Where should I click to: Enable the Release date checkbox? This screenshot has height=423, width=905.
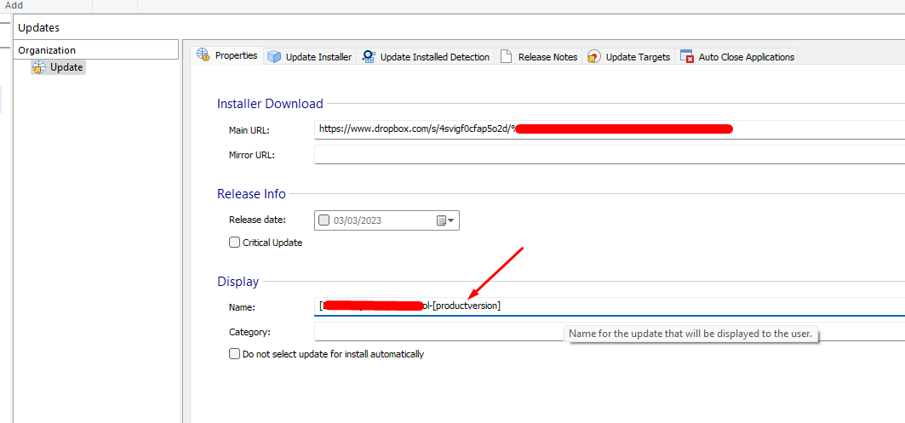pos(324,220)
